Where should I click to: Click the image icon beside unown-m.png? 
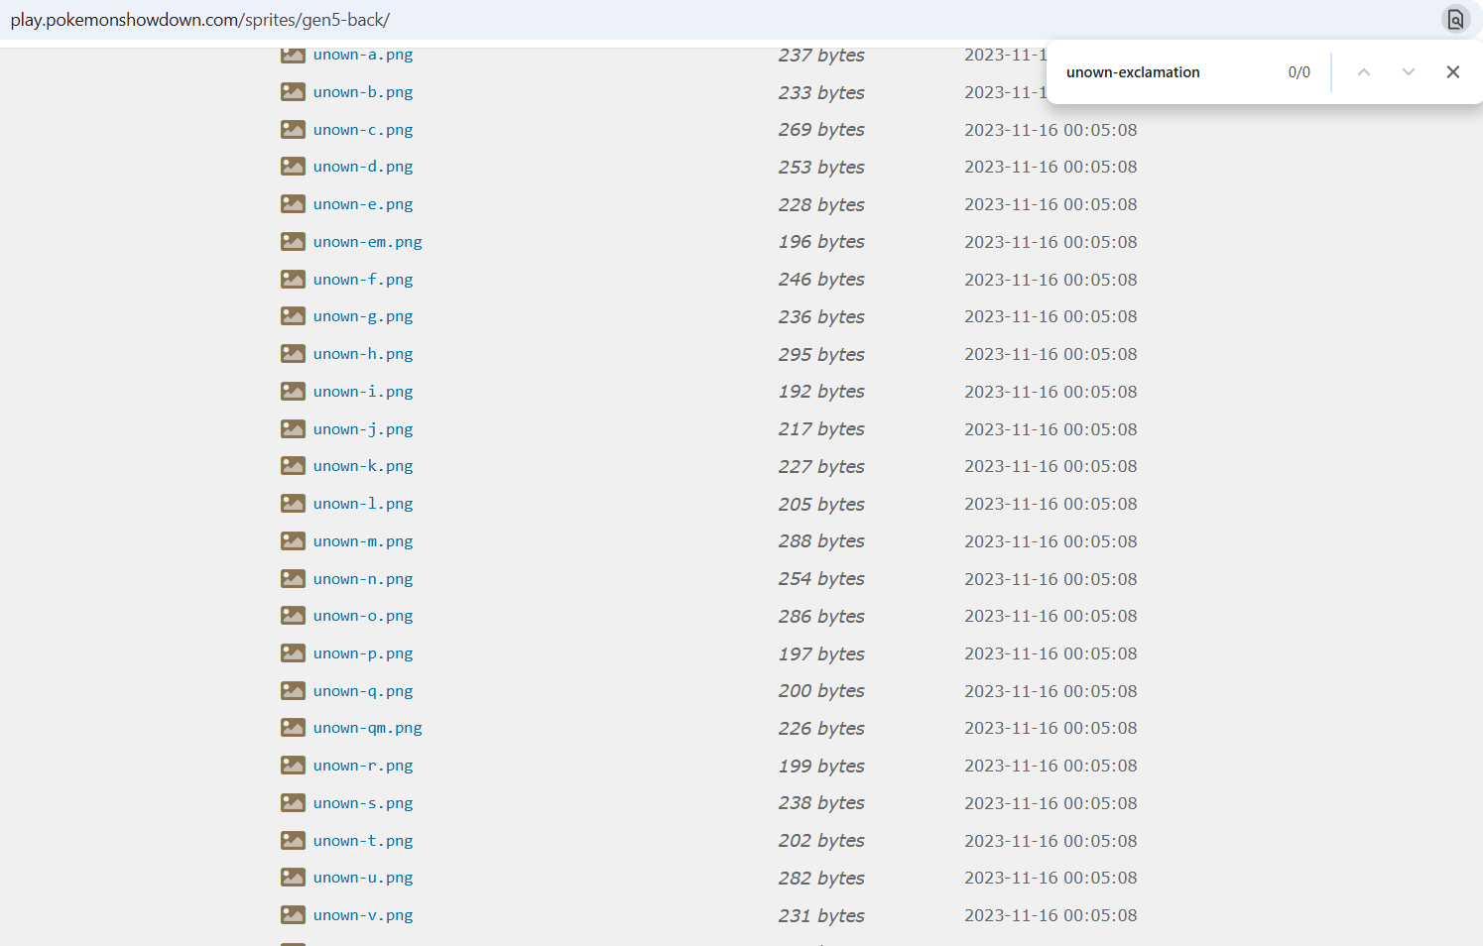click(x=293, y=541)
